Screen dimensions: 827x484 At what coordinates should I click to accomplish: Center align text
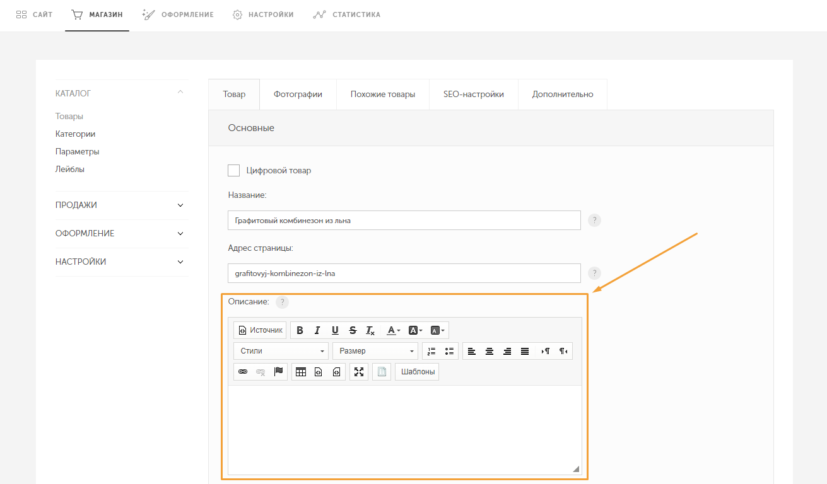[x=489, y=351]
